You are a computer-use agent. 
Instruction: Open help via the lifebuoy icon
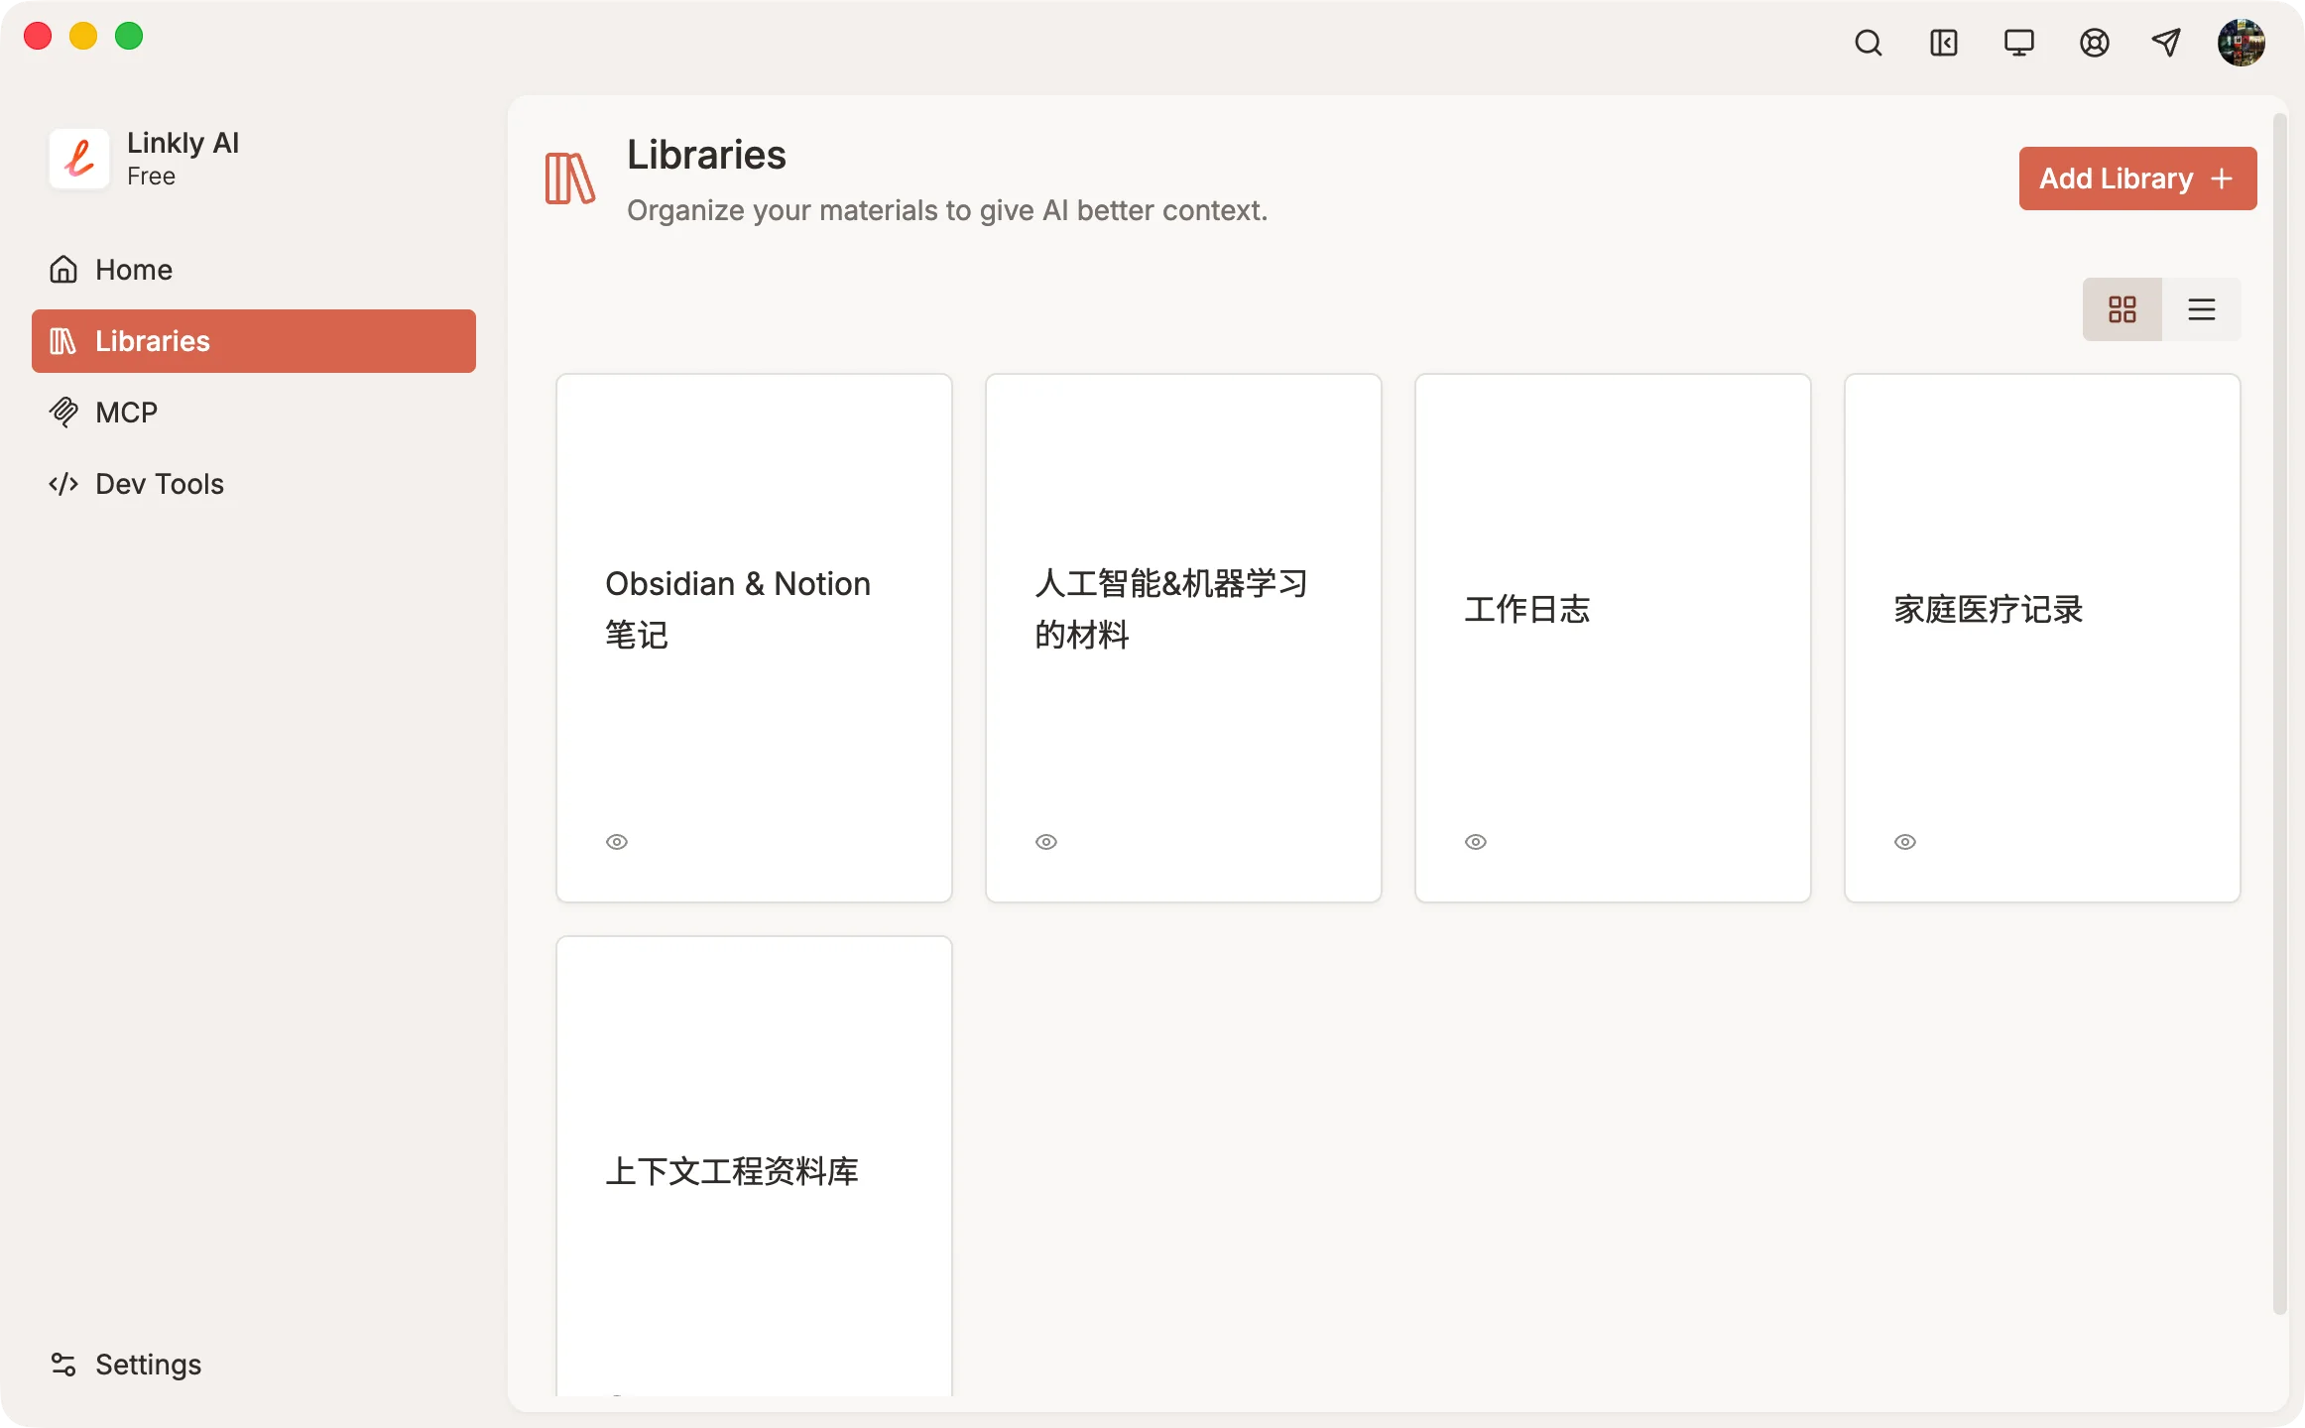click(2093, 43)
